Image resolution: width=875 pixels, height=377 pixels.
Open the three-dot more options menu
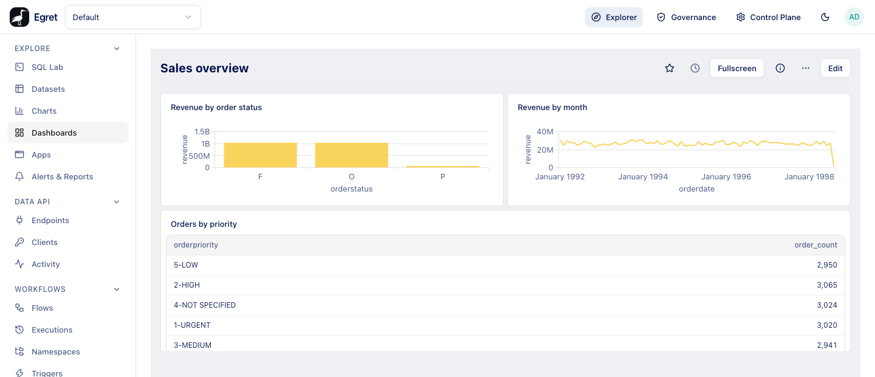point(806,68)
